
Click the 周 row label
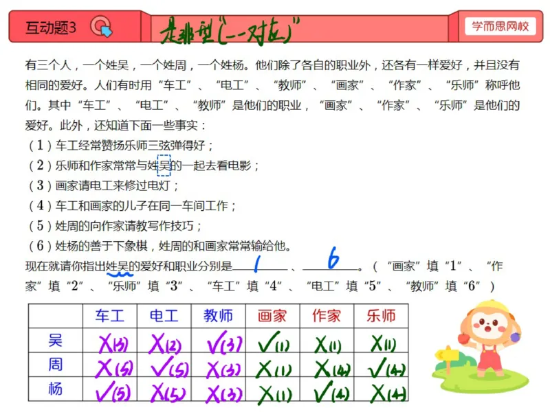pyautogui.click(x=56, y=365)
